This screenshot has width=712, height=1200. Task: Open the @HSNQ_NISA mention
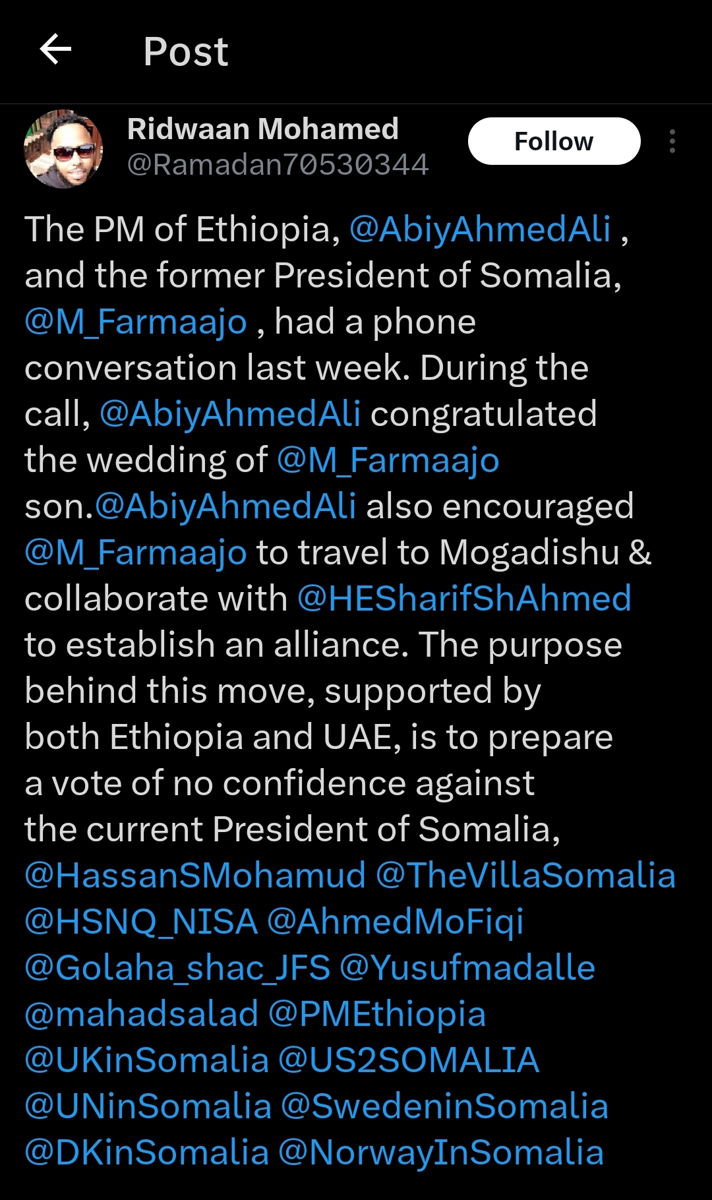[140, 922]
